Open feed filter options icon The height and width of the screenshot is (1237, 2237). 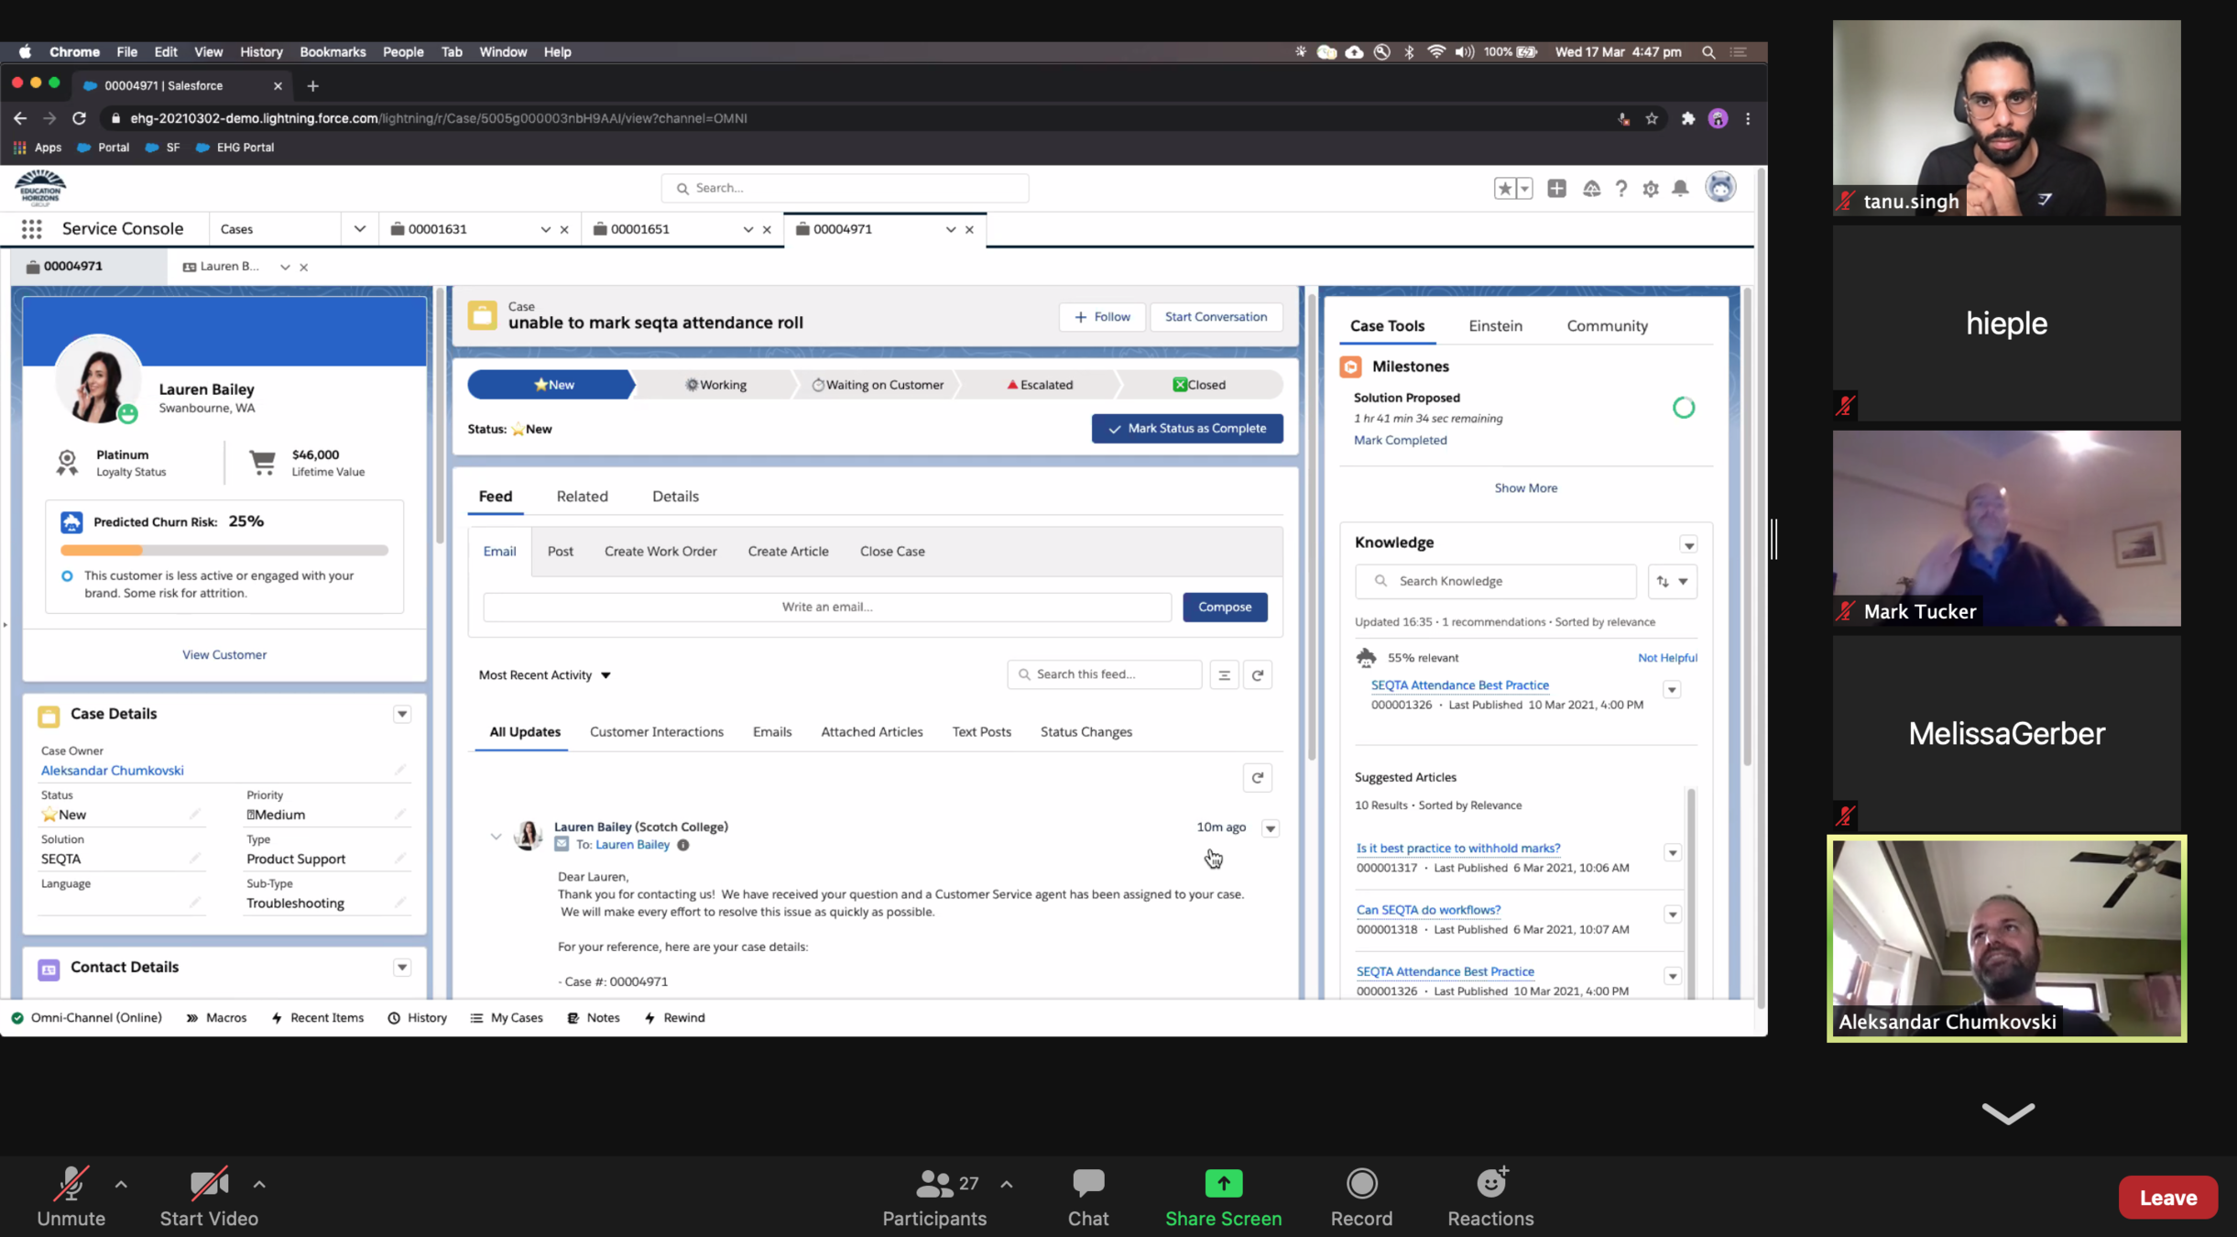coord(1224,675)
